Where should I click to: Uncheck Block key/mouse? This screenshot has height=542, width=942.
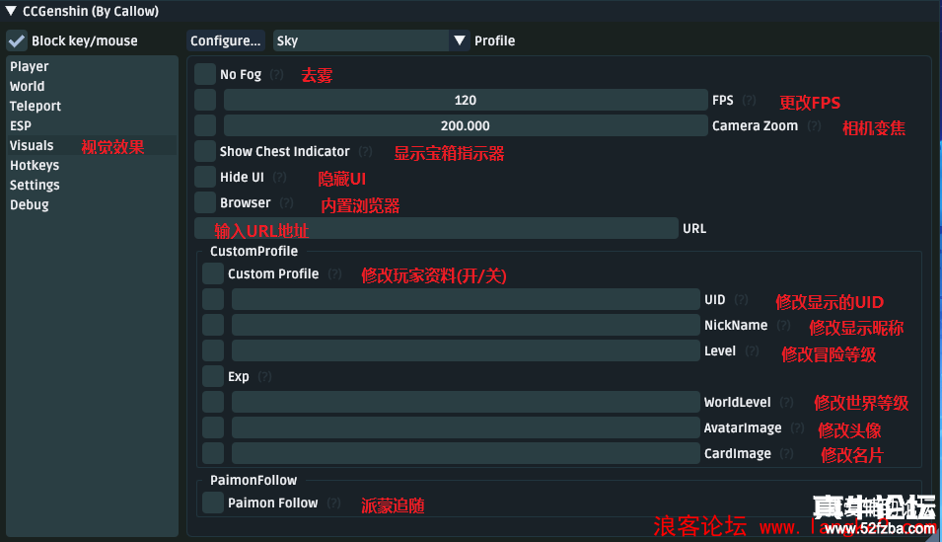[17, 40]
